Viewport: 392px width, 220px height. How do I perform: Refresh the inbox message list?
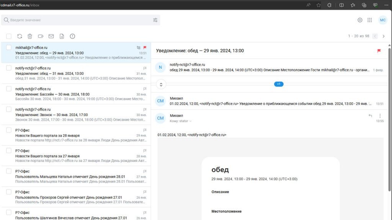(x=20, y=36)
